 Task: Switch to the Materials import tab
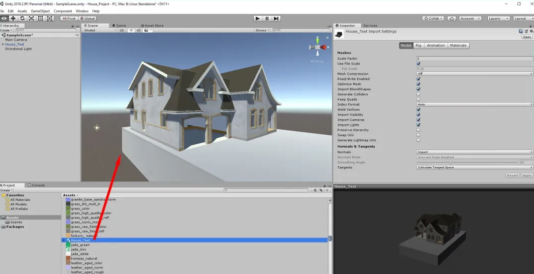(x=458, y=45)
